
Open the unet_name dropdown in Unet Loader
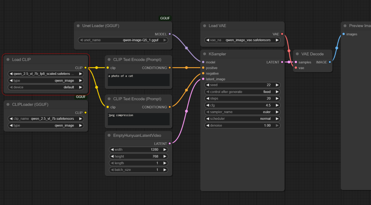point(123,40)
